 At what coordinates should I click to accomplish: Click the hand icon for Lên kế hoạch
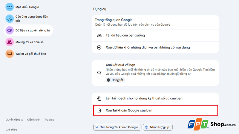coord(99,98)
